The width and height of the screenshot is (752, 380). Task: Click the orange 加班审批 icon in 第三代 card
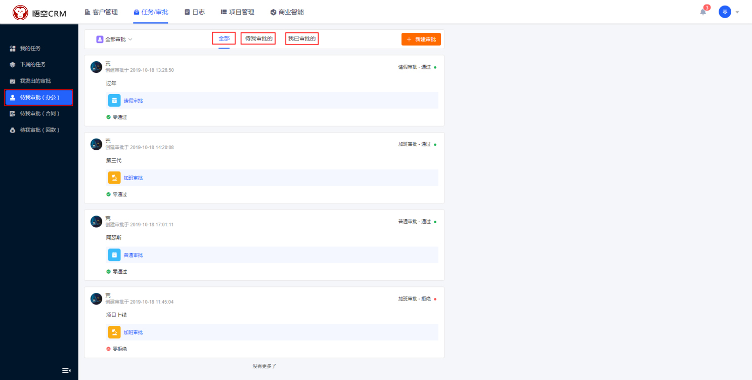(114, 178)
